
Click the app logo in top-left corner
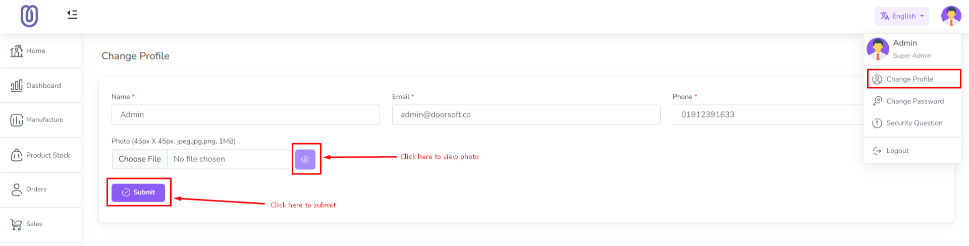point(29,16)
